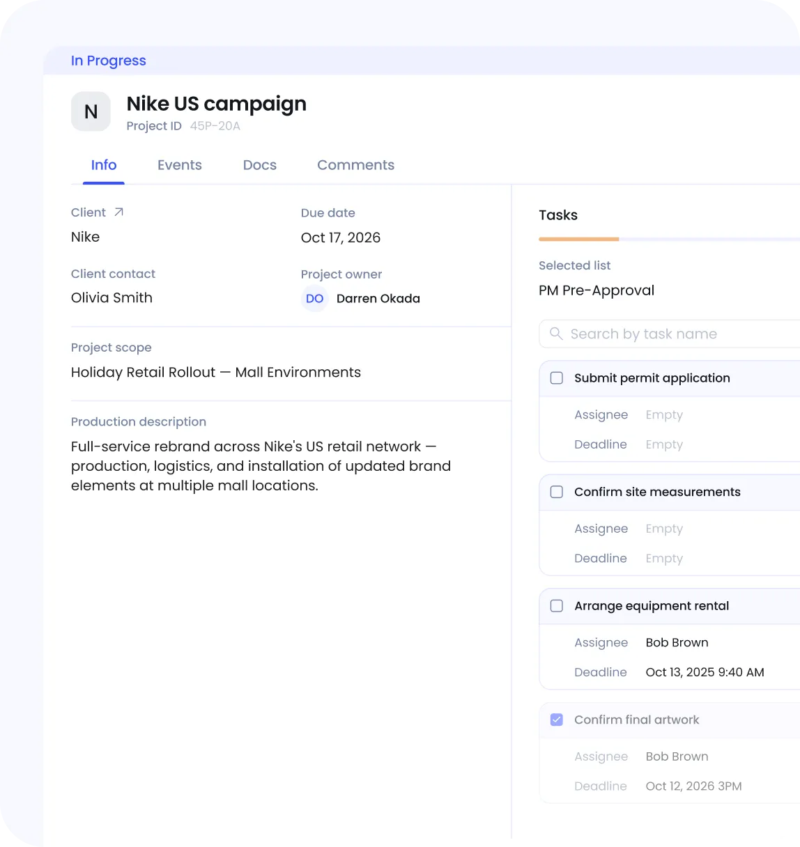Open the Submit permit application task

(652, 378)
